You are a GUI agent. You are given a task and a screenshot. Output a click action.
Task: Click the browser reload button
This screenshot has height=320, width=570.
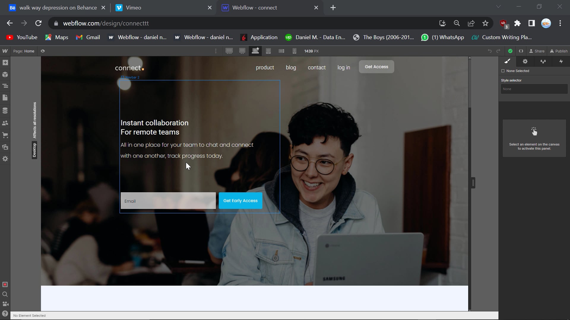tap(38, 23)
